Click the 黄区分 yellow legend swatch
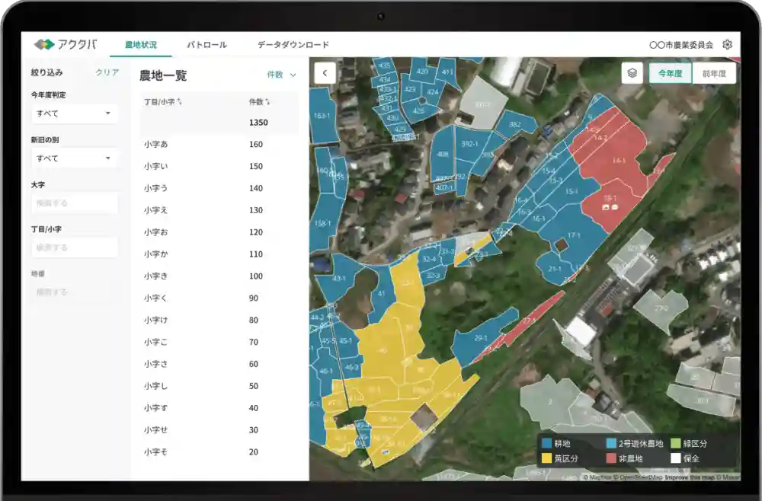This screenshot has width=762, height=501. (546, 458)
